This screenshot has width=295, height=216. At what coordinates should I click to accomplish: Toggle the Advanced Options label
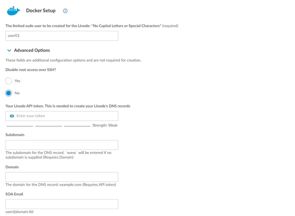[32, 50]
